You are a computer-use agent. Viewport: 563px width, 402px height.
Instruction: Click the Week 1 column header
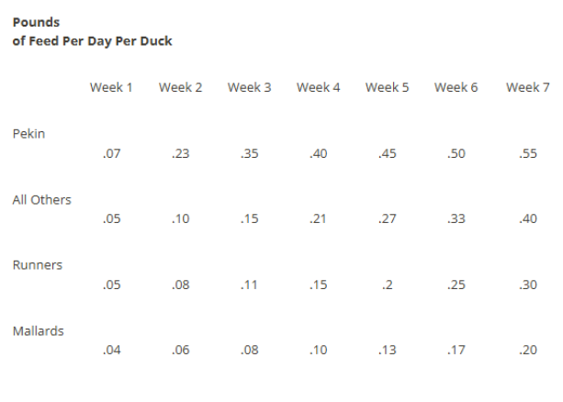111,87
